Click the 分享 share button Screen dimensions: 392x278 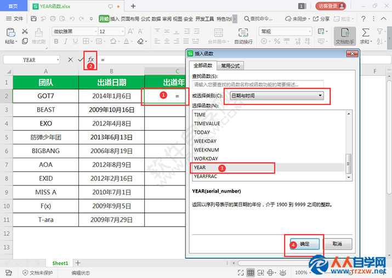321,19
